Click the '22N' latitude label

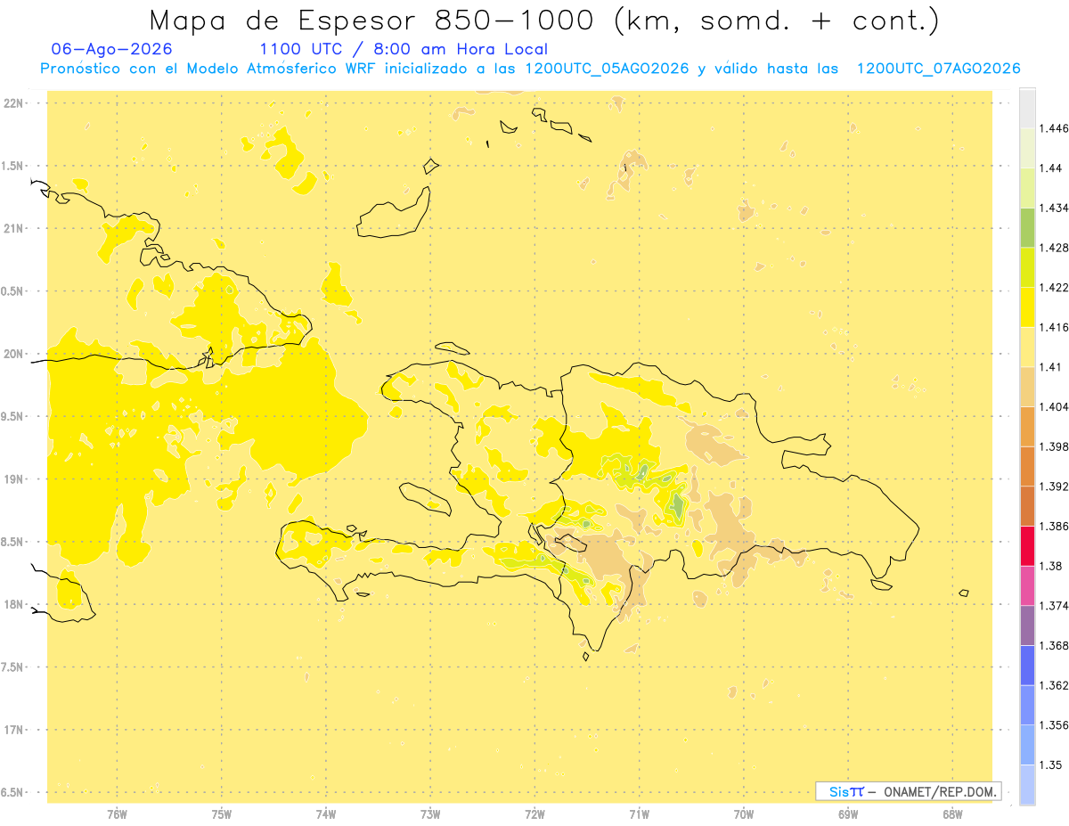pyautogui.click(x=13, y=103)
